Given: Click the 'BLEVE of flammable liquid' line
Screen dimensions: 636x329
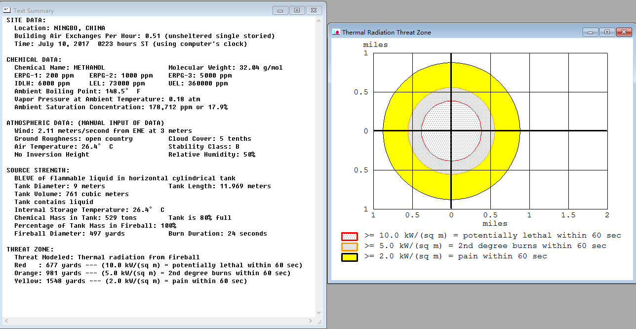Looking at the screenshot, I should 125,178.
